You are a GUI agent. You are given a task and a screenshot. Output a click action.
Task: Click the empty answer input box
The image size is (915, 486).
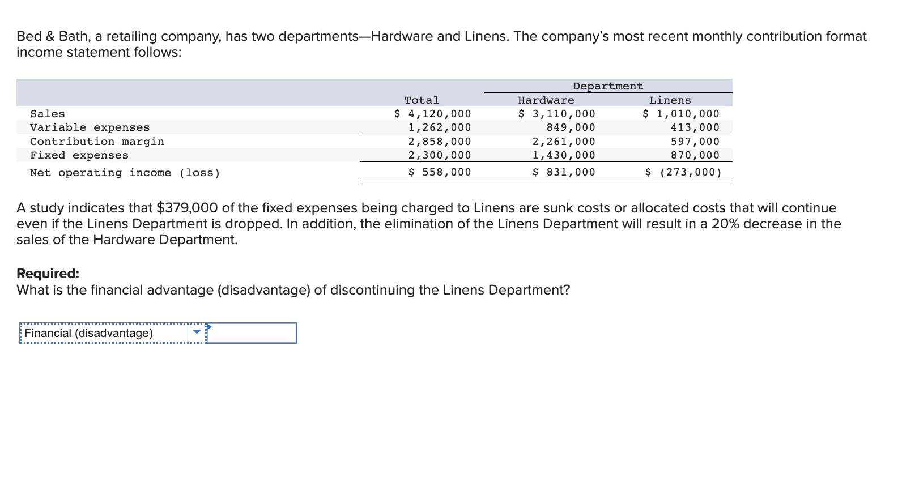[x=252, y=333]
